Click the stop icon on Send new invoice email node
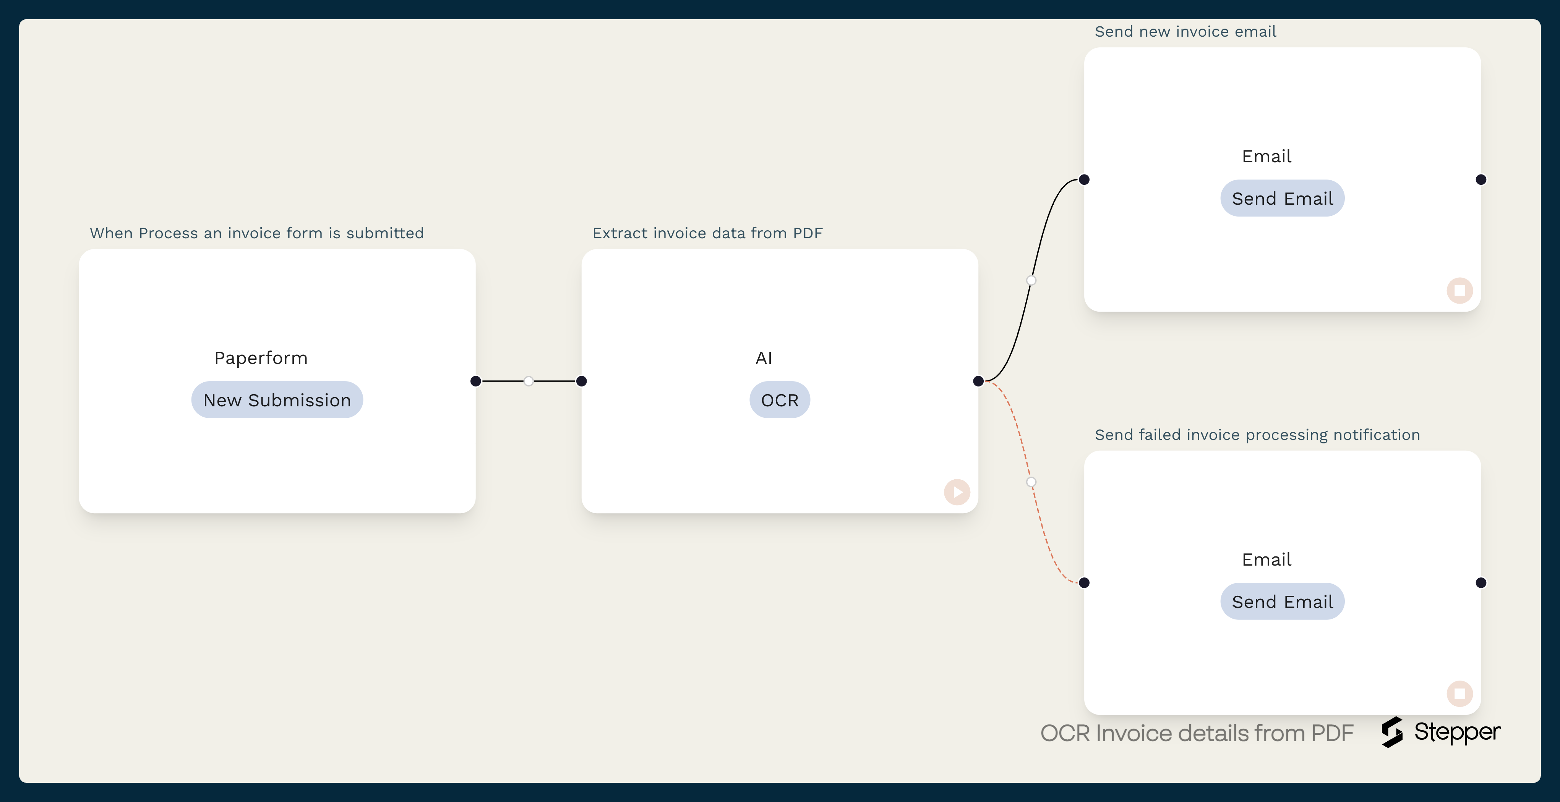 [x=1459, y=291]
